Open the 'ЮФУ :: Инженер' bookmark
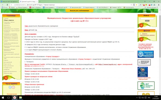161x100 pixels. pos(35,7)
